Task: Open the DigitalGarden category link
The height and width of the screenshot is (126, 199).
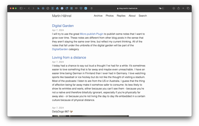Action: tap(60, 49)
